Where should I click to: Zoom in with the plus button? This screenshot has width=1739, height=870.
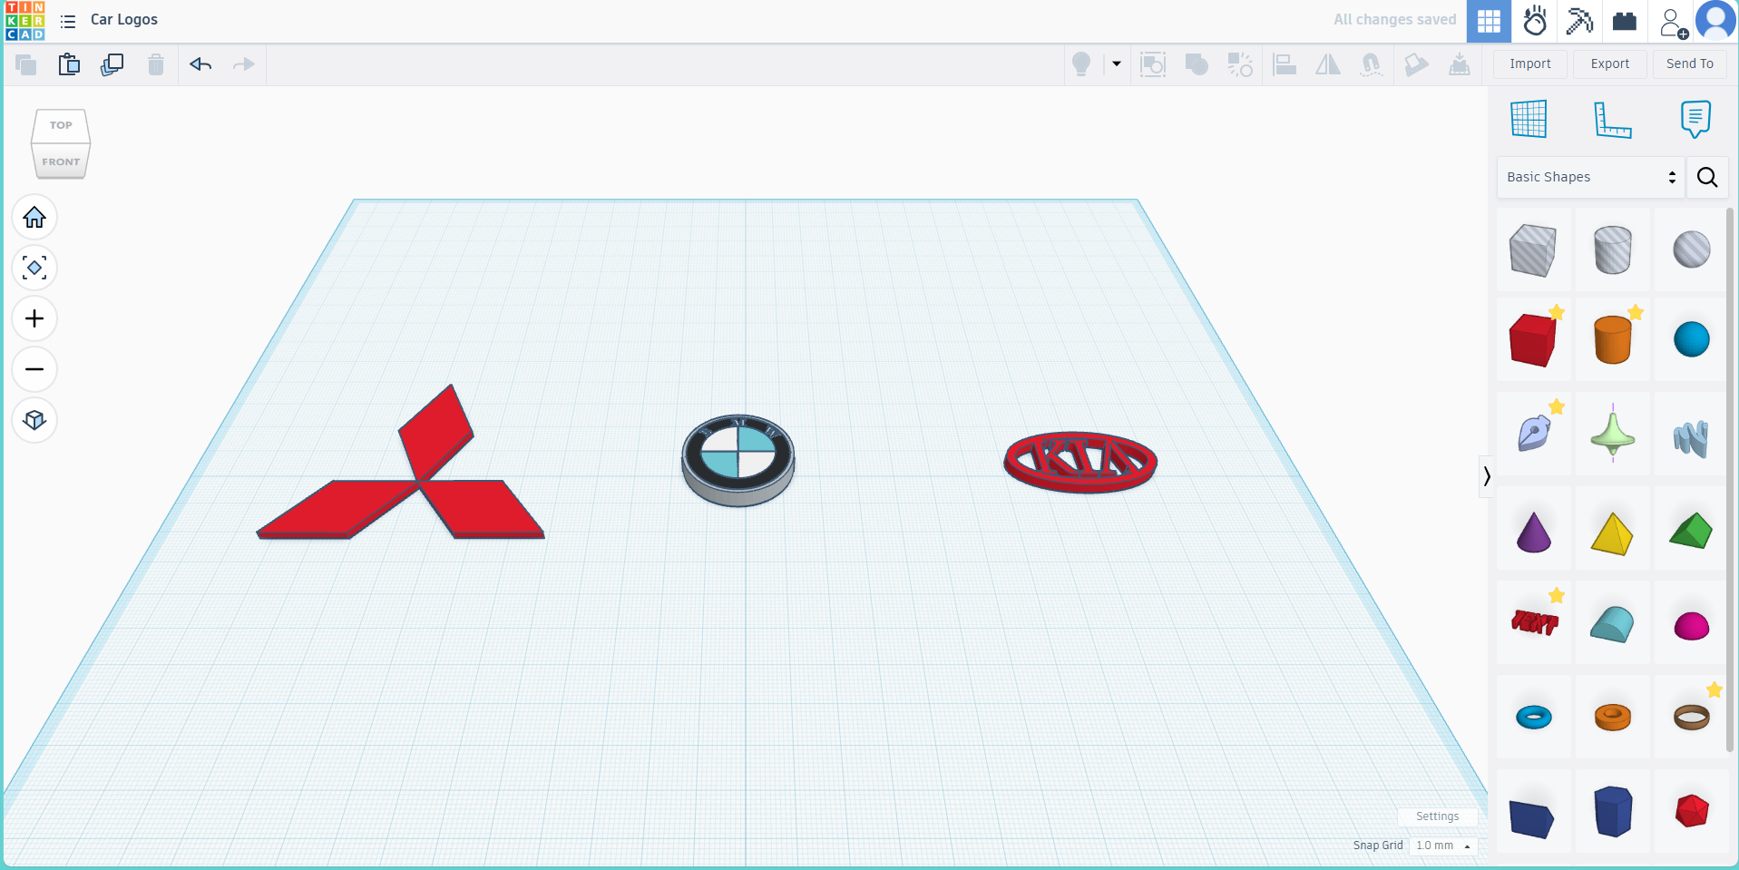coord(34,319)
